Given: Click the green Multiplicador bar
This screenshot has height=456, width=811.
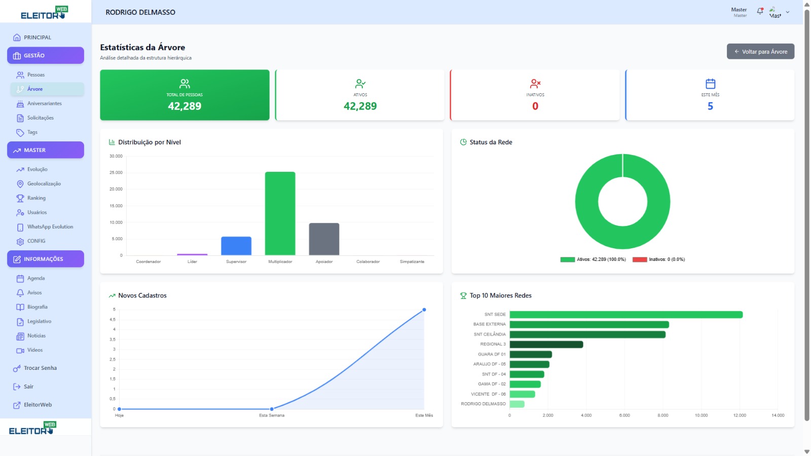Looking at the screenshot, I should pyautogui.click(x=280, y=213).
